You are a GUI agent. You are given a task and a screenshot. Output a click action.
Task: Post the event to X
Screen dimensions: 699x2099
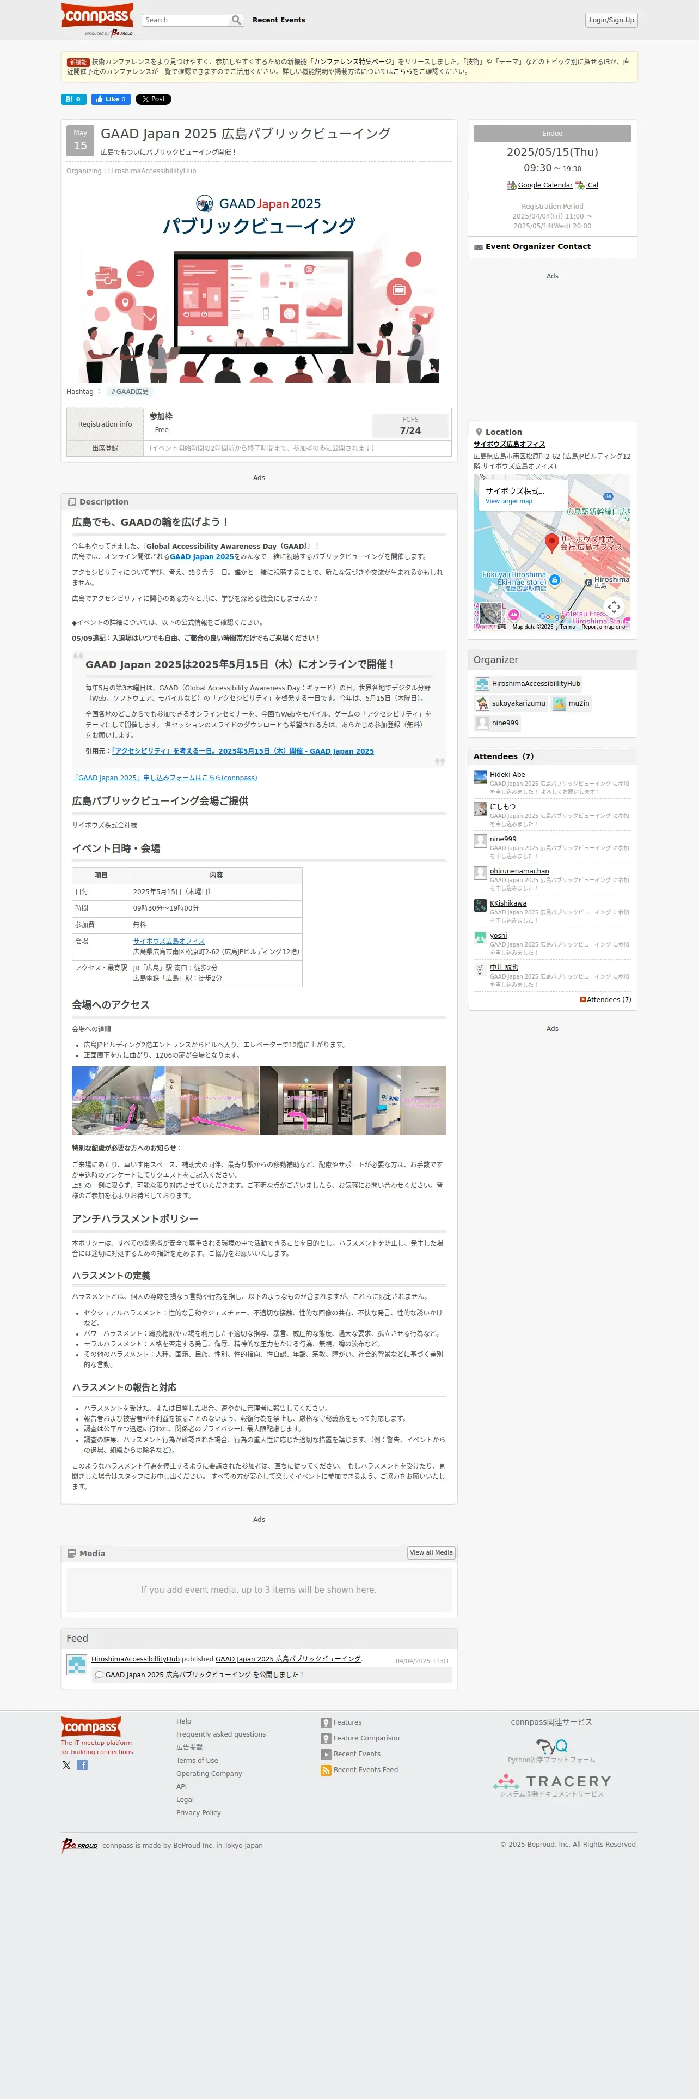coord(153,99)
